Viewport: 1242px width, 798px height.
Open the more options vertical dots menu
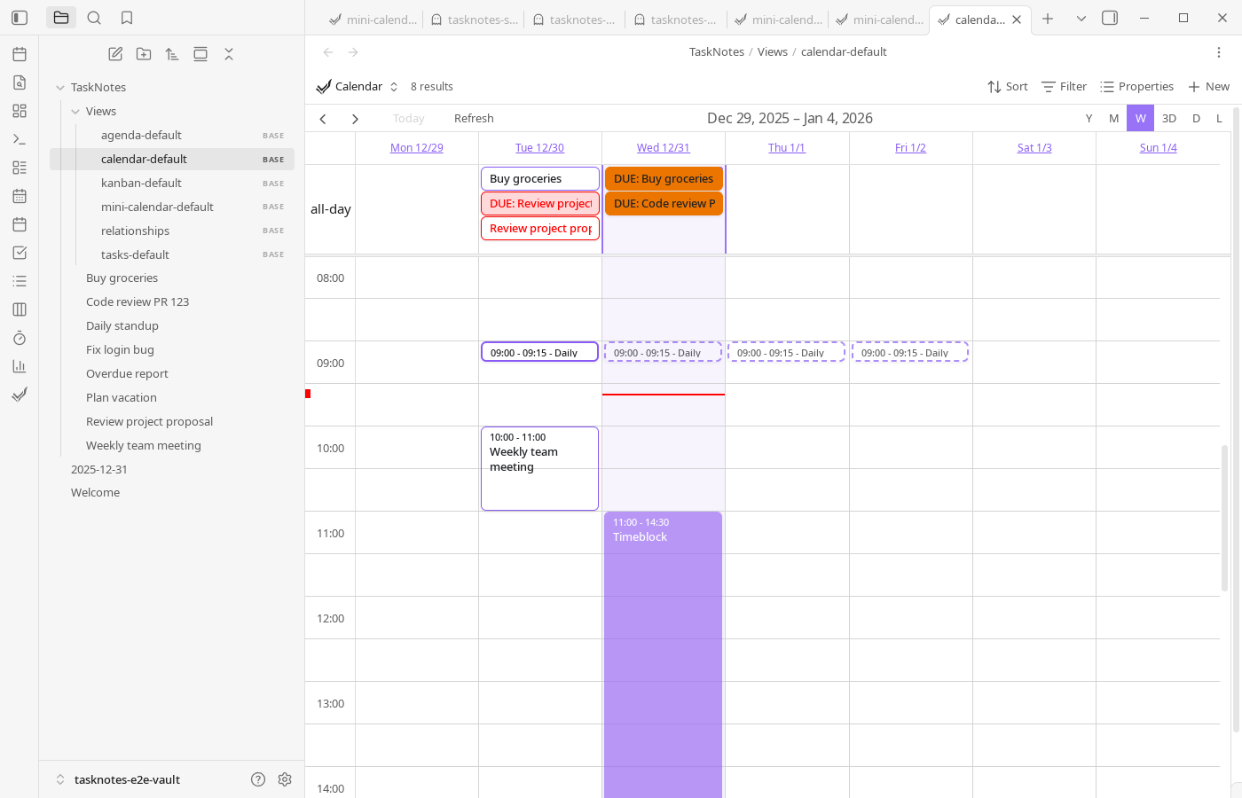1219,52
